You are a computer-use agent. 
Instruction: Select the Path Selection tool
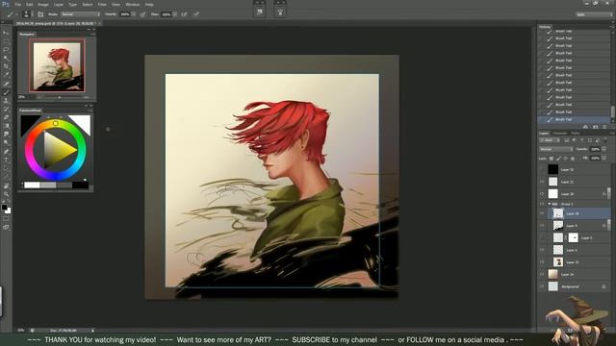[6, 169]
